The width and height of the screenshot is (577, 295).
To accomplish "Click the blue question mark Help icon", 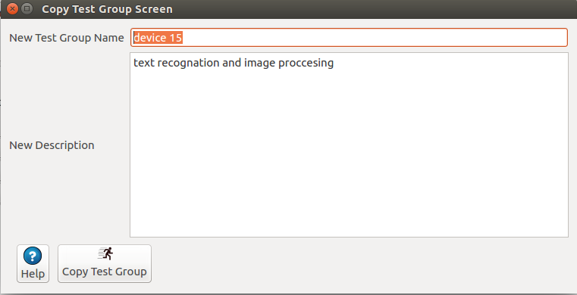I will tap(33, 256).
